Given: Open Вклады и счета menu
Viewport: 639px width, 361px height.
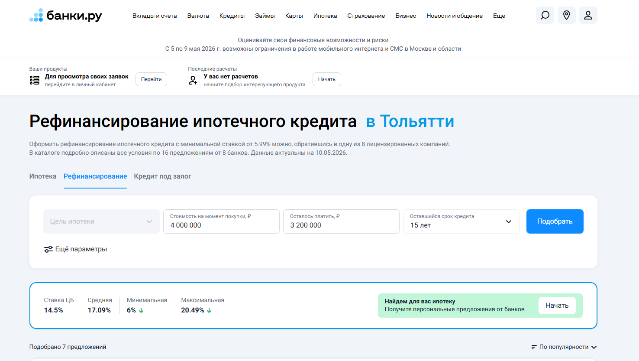Looking at the screenshot, I should (x=155, y=16).
